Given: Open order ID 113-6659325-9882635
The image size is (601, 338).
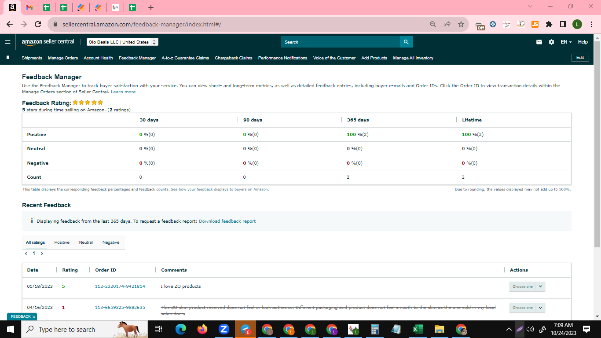Looking at the screenshot, I should tap(120, 307).
